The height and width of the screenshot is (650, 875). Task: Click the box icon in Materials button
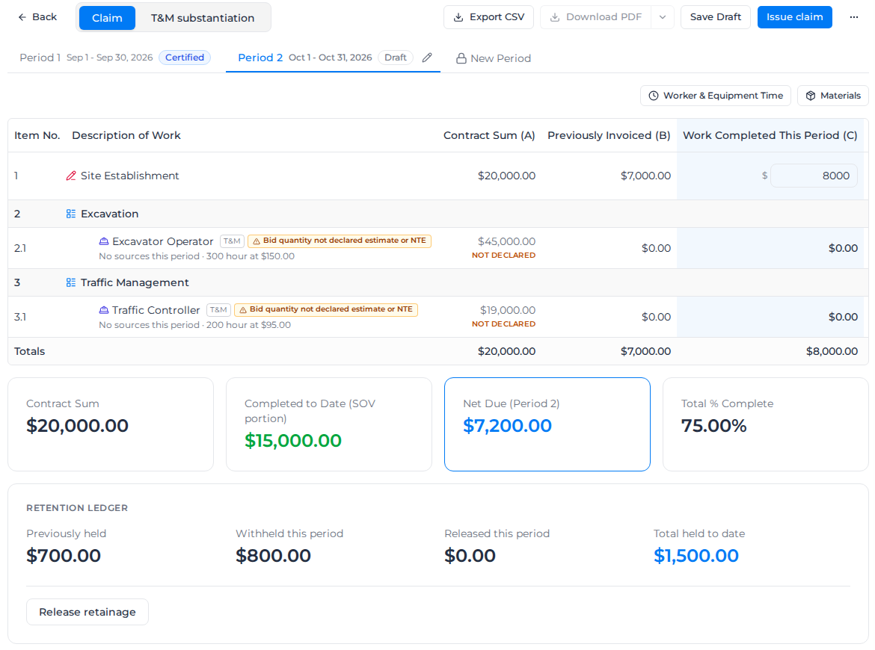tap(810, 96)
